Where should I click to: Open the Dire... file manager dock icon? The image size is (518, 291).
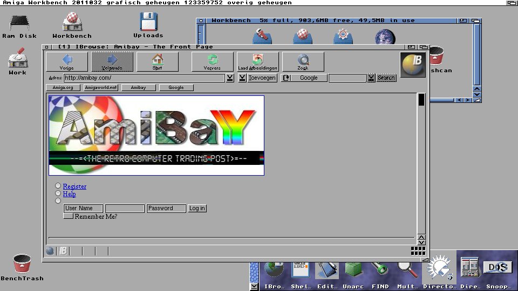tap(470, 272)
